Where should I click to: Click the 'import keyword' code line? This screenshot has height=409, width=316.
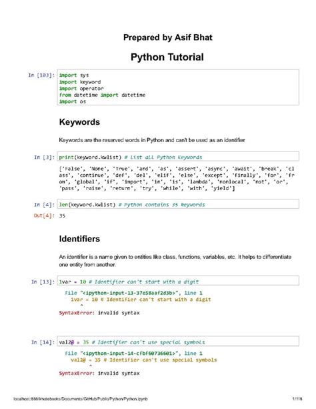tap(80, 82)
